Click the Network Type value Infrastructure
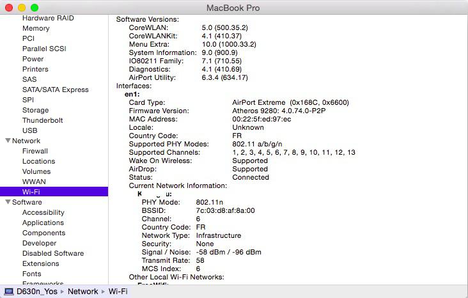Viewport: 468px width, 298px height. 219,235
